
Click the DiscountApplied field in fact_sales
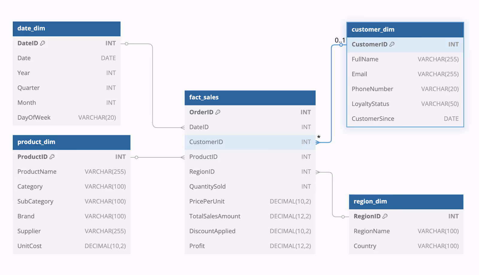tap(250, 231)
